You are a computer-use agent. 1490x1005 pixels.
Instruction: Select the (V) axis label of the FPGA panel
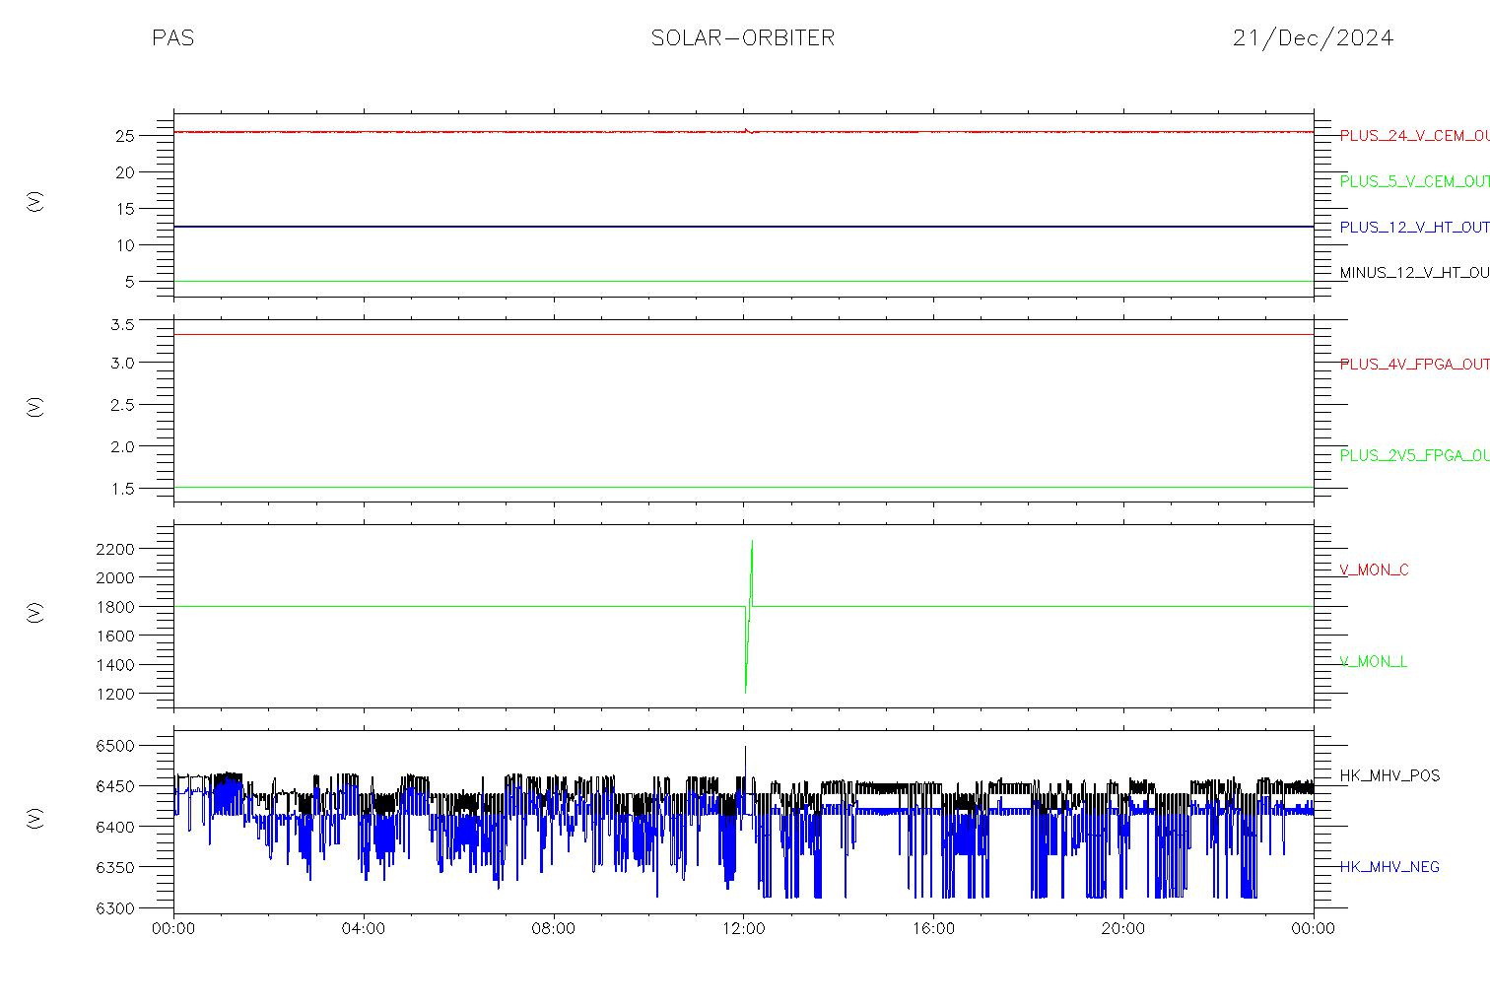35,406
